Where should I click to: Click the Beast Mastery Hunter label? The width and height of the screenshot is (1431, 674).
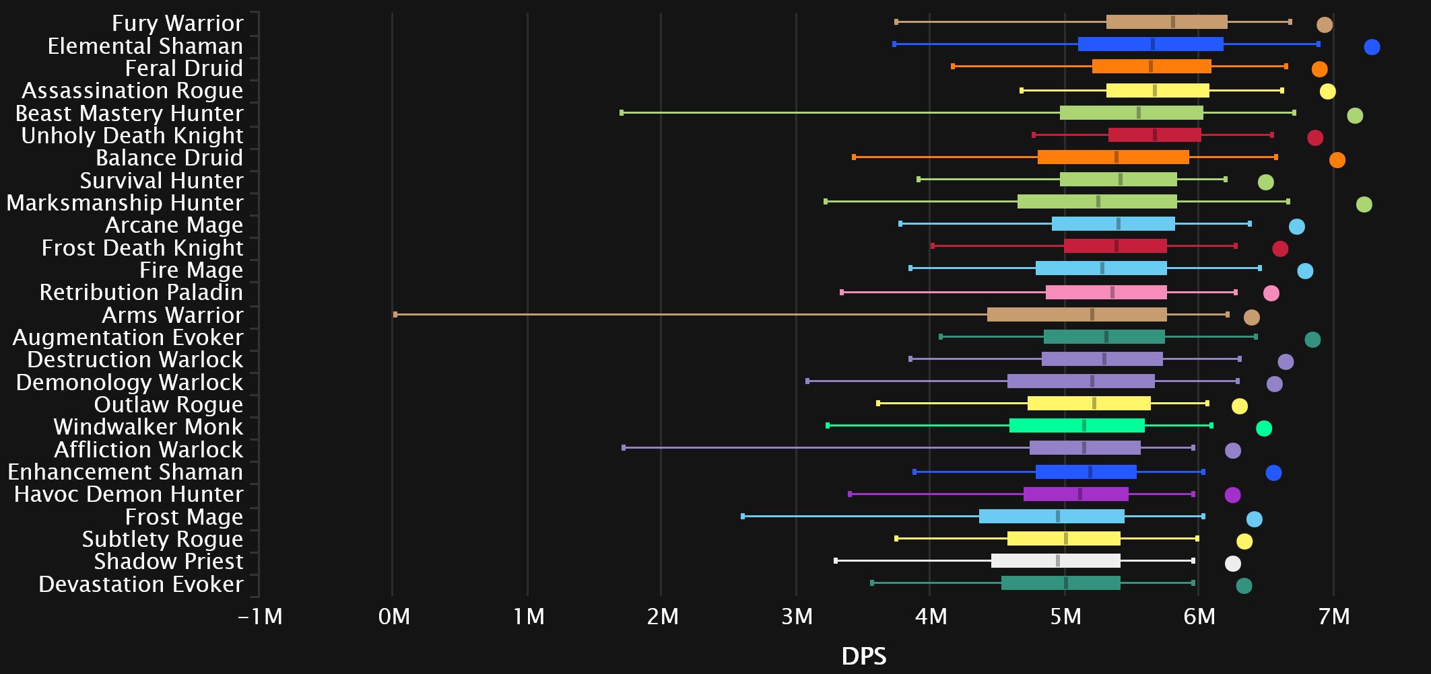129,113
